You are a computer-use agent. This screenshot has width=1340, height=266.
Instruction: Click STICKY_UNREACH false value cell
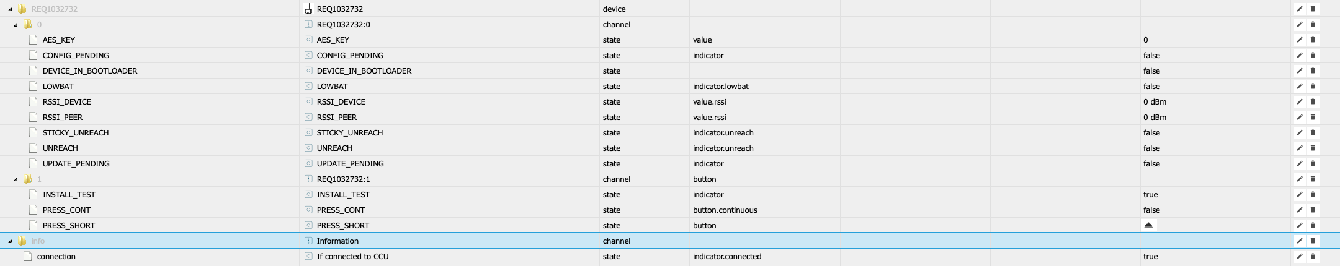(x=1151, y=133)
